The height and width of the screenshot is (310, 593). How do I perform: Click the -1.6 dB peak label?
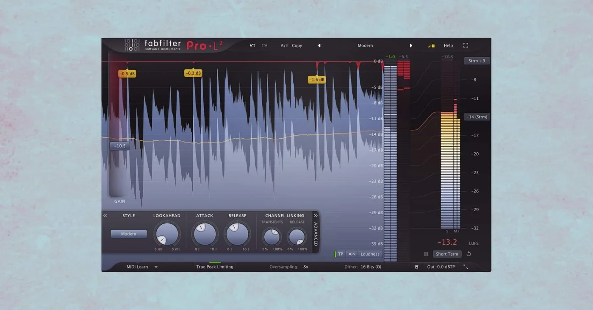point(316,80)
